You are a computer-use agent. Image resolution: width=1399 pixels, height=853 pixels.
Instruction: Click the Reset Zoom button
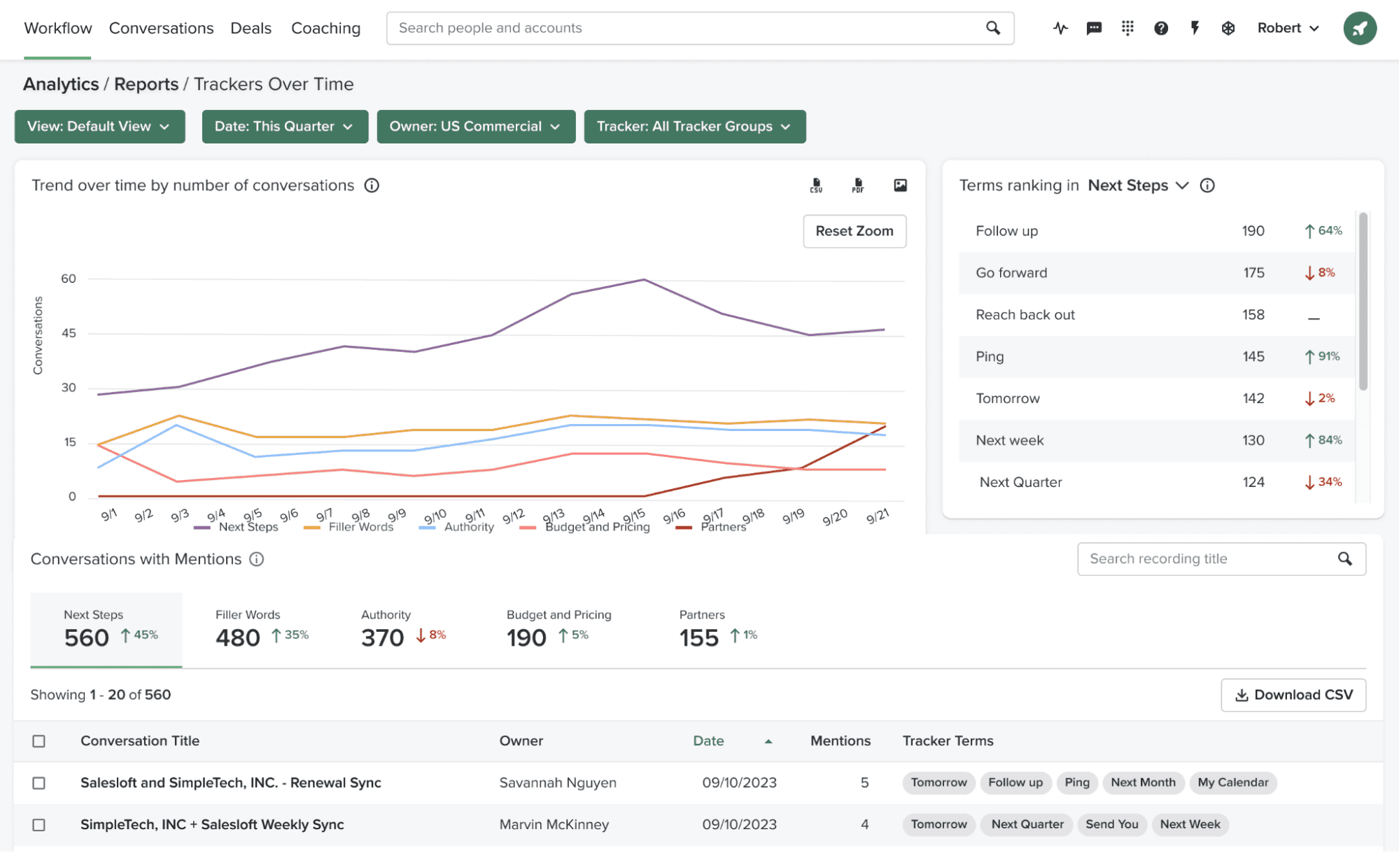point(855,231)
